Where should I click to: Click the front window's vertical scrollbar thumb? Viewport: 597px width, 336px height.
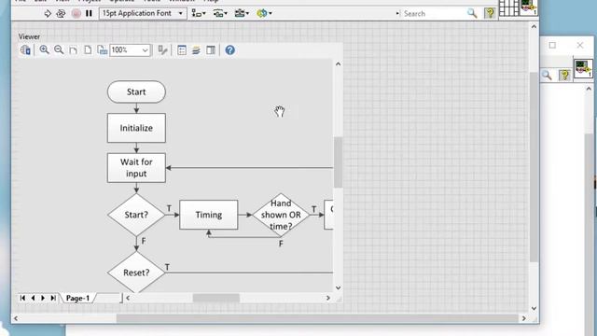point(534,167)
